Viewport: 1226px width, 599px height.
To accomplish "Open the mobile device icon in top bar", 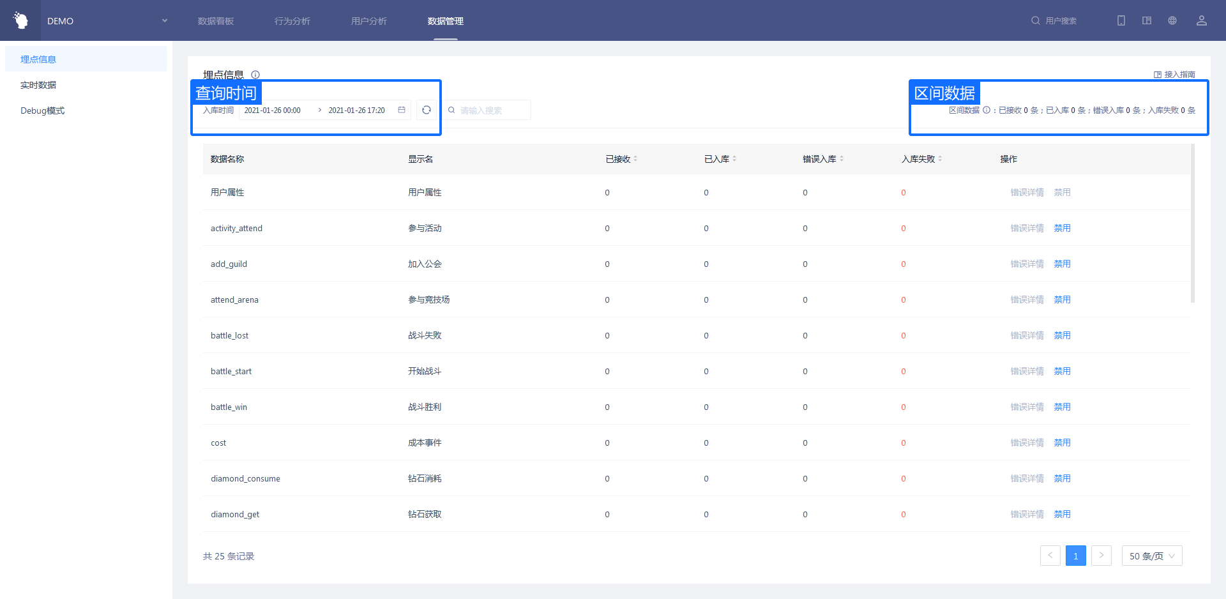I will pyautogui.click(x=1121, y=20).
